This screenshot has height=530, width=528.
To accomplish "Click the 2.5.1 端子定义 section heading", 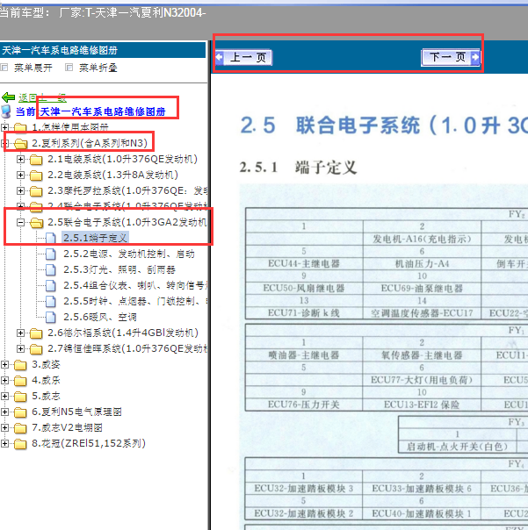I will [x=298, y=168].
